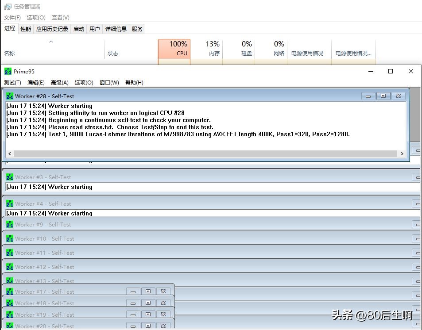Activate the Worker #4 window title
Screen dimensions: 422x330
tap(43, 203)
